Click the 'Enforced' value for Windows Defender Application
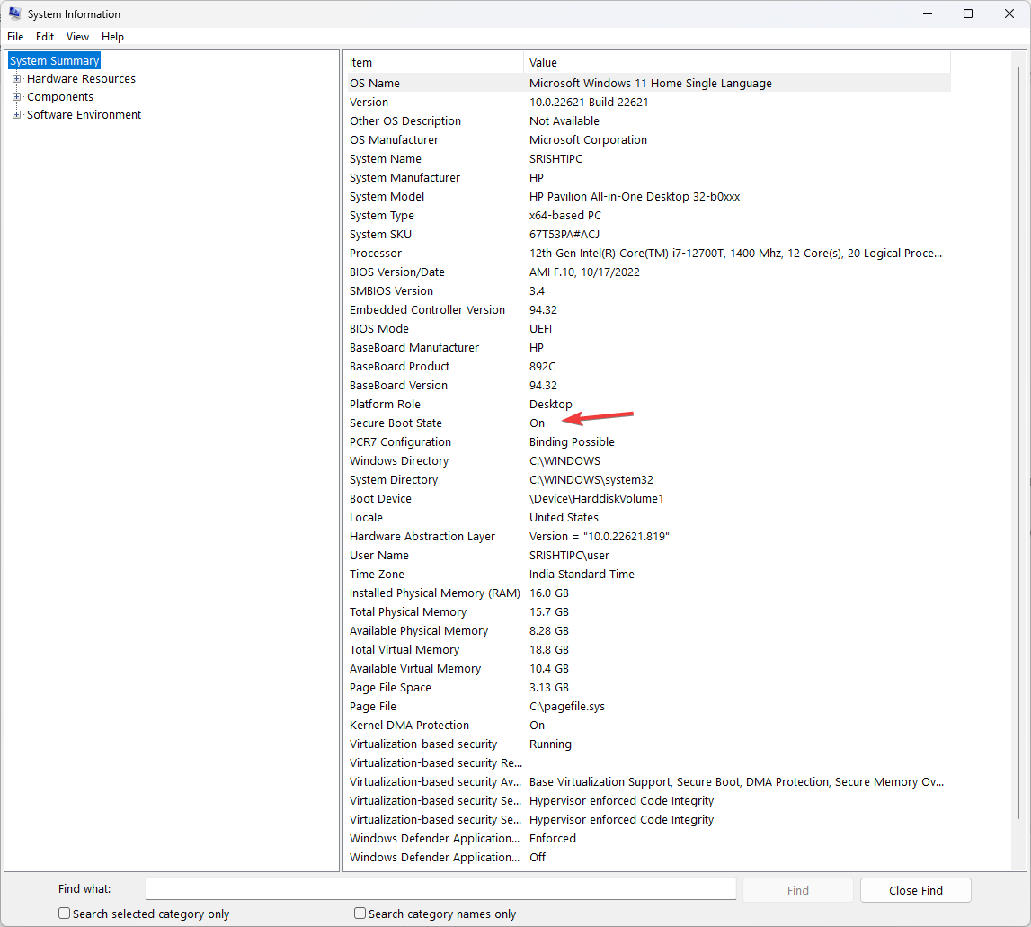 (x=552, y=838)
